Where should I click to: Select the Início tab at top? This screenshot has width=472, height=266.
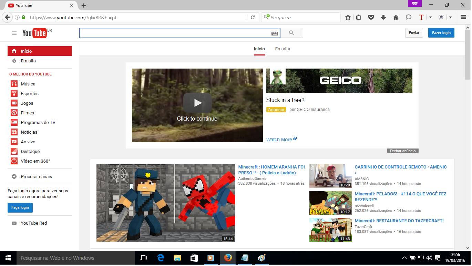(259, 49)
